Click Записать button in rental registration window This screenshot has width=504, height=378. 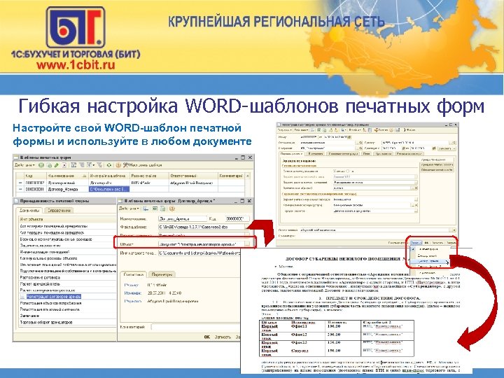[437, 243]
